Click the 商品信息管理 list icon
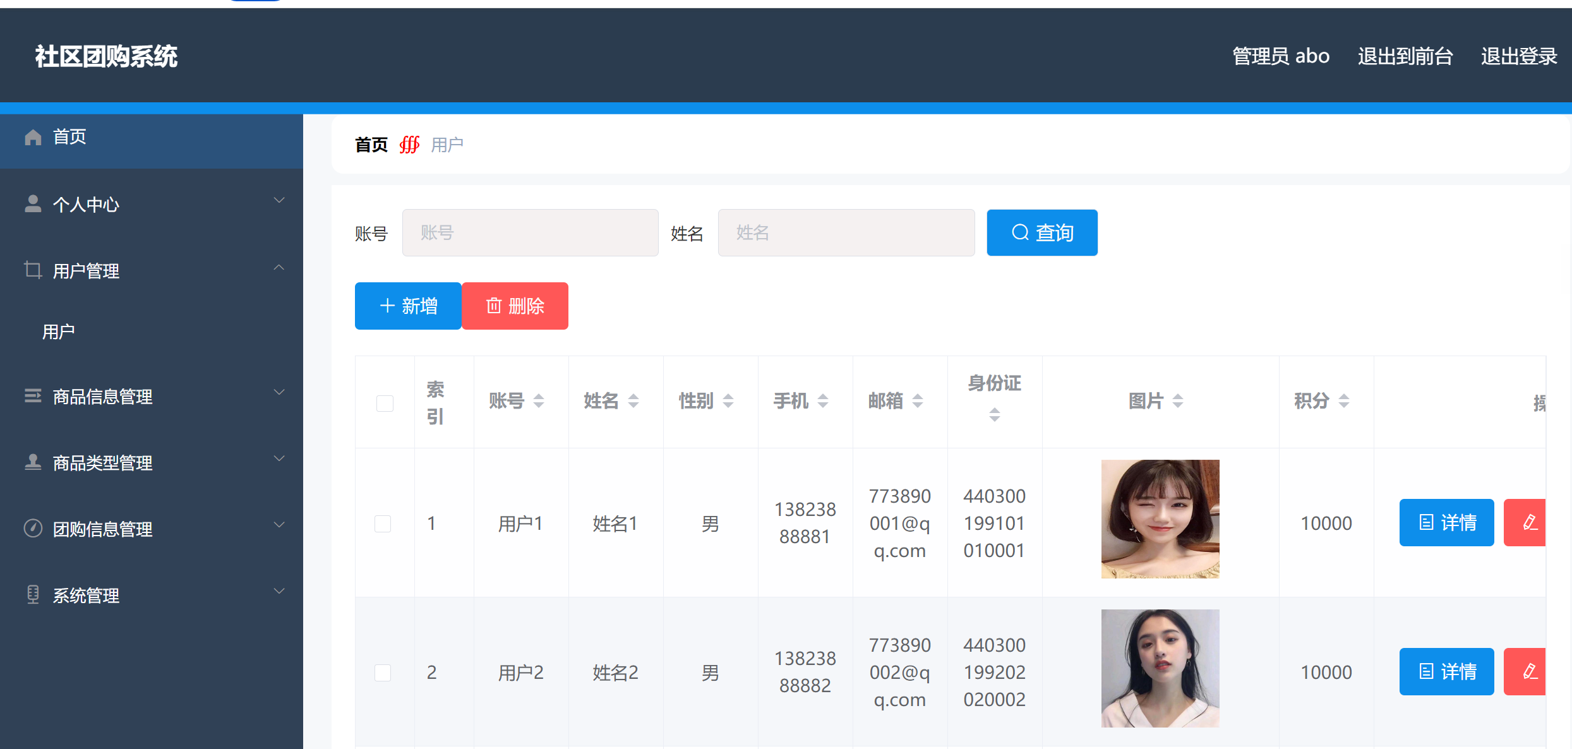 coord(32,396)
